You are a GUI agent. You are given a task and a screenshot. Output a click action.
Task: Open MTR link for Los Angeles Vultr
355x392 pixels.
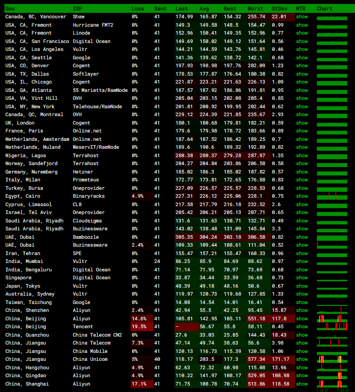[x=302, y=49]
